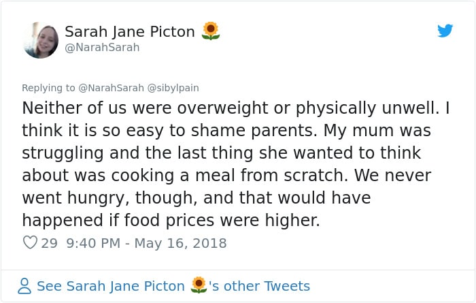The image size is (476, 303).
Task: Click @NarahSarah in Replying to line
Action: click(111, 88)
